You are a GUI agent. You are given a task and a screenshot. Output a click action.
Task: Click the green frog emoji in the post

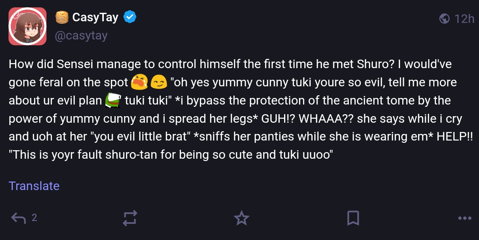pos(114,100)
